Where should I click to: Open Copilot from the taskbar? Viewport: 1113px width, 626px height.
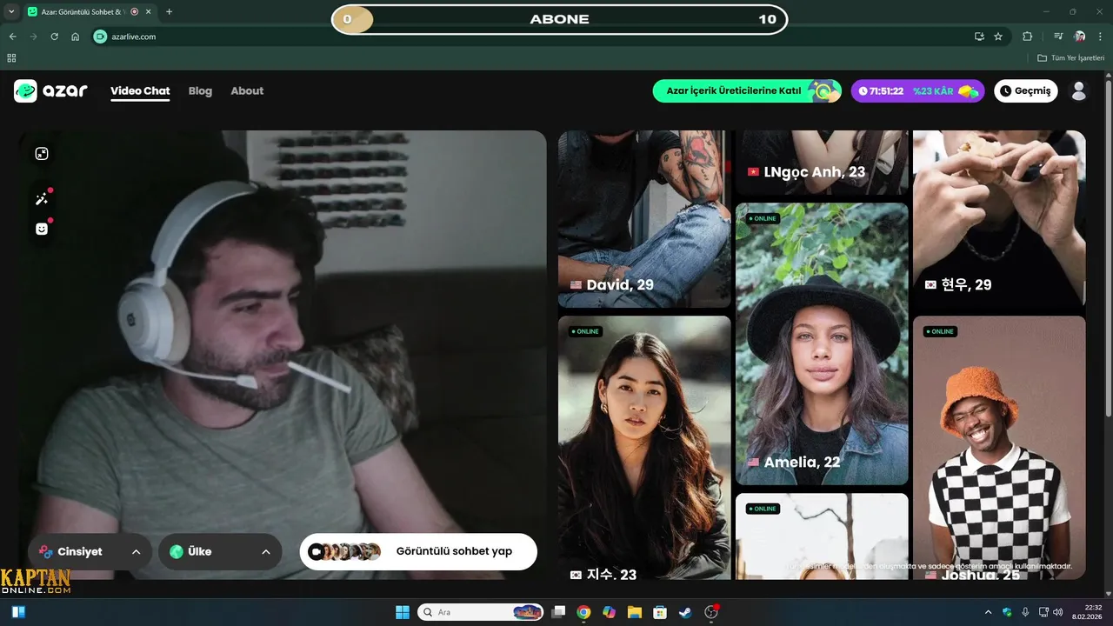click(609, 612)
